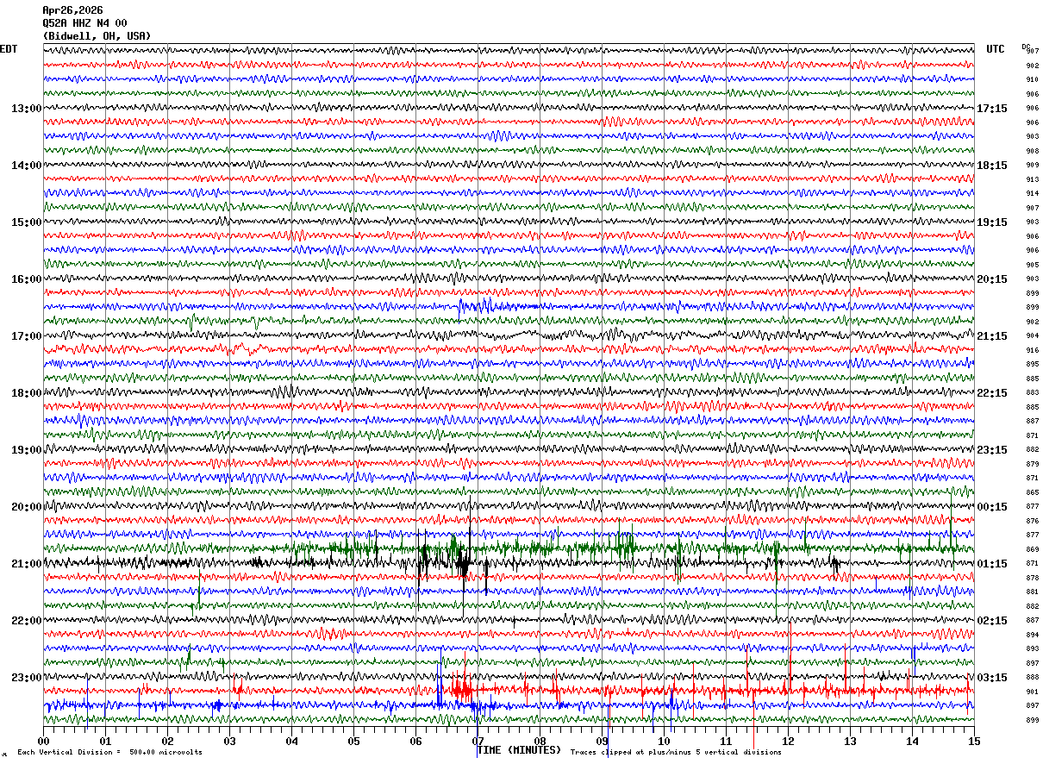1043x764 pixels.
Task: Click minute tick label 05 on time axis
Action: (353, 741)
